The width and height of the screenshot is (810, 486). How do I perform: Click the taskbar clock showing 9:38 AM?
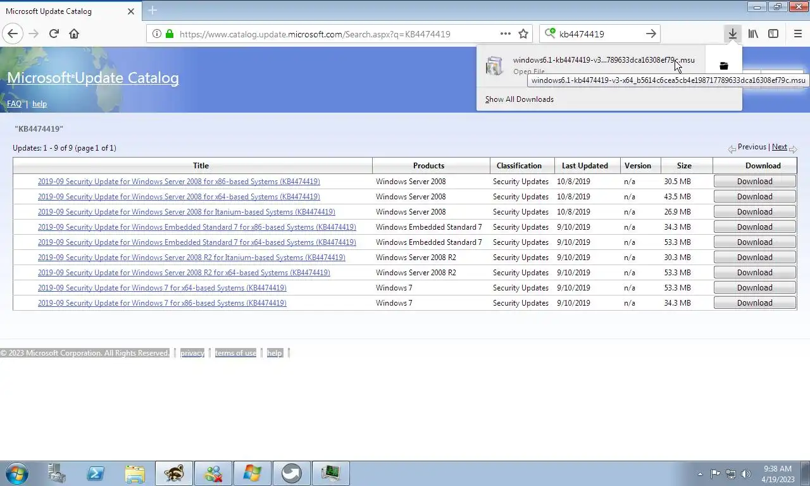click(x=778, y=474)
